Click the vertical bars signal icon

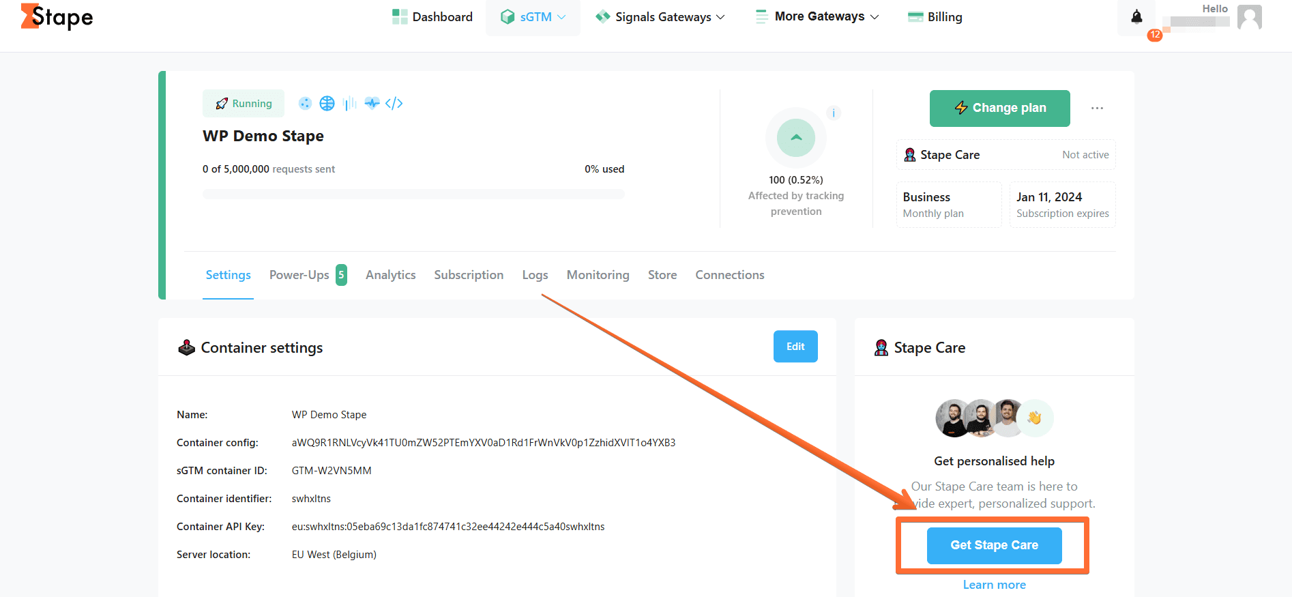pyautogui.click(x=350, y=103)
